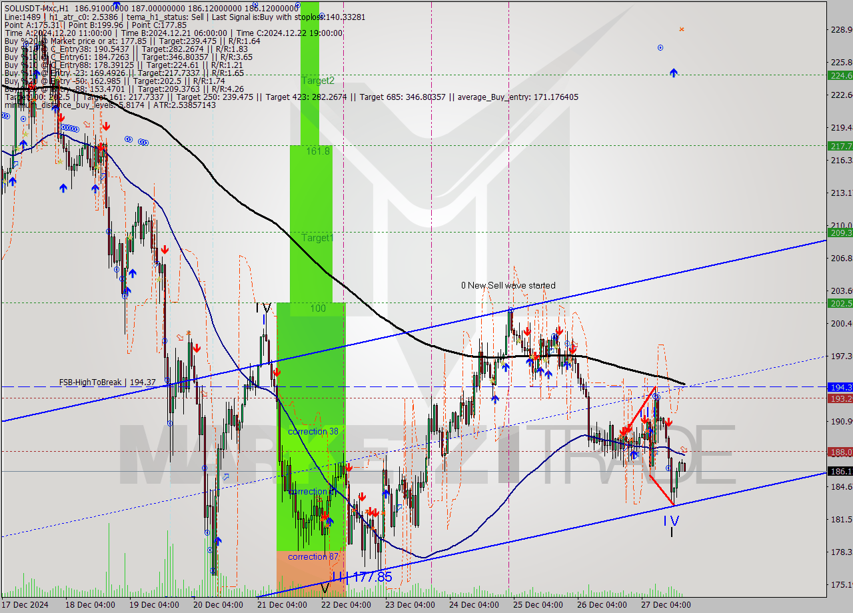The image size is (853, 613).
Task: Click the blue up arrow near 224.6 level
Action: point(674,72)
